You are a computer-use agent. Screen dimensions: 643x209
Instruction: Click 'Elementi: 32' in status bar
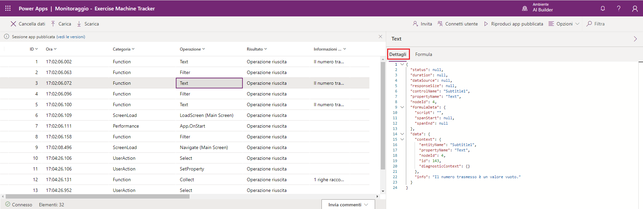52,205
